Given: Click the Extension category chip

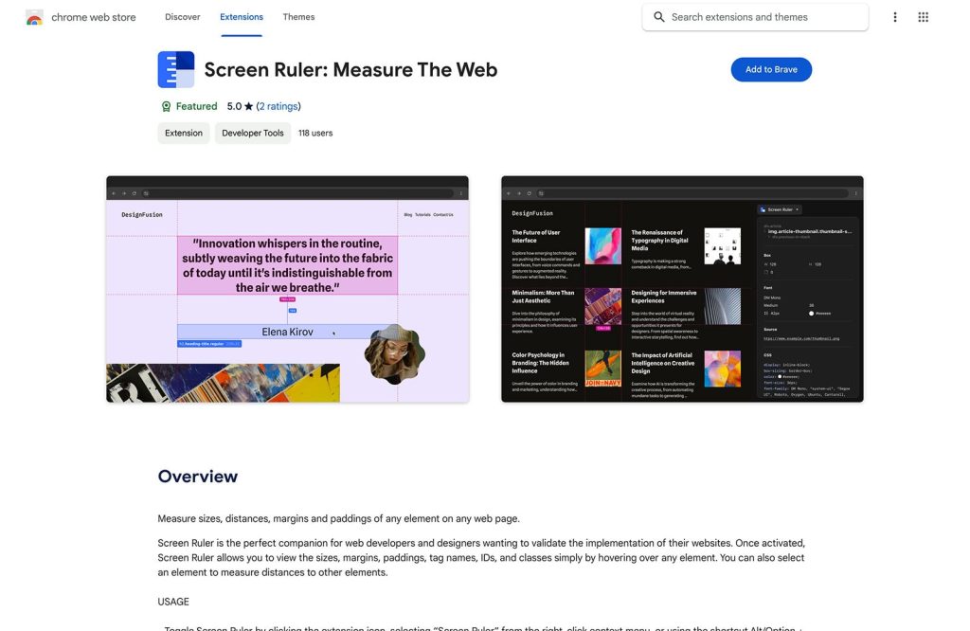Looking at the screenshot, I should (x=184, y=133).
